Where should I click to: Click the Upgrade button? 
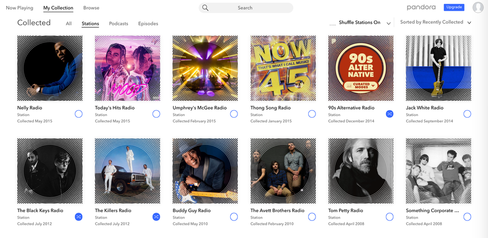coord(454,7)
